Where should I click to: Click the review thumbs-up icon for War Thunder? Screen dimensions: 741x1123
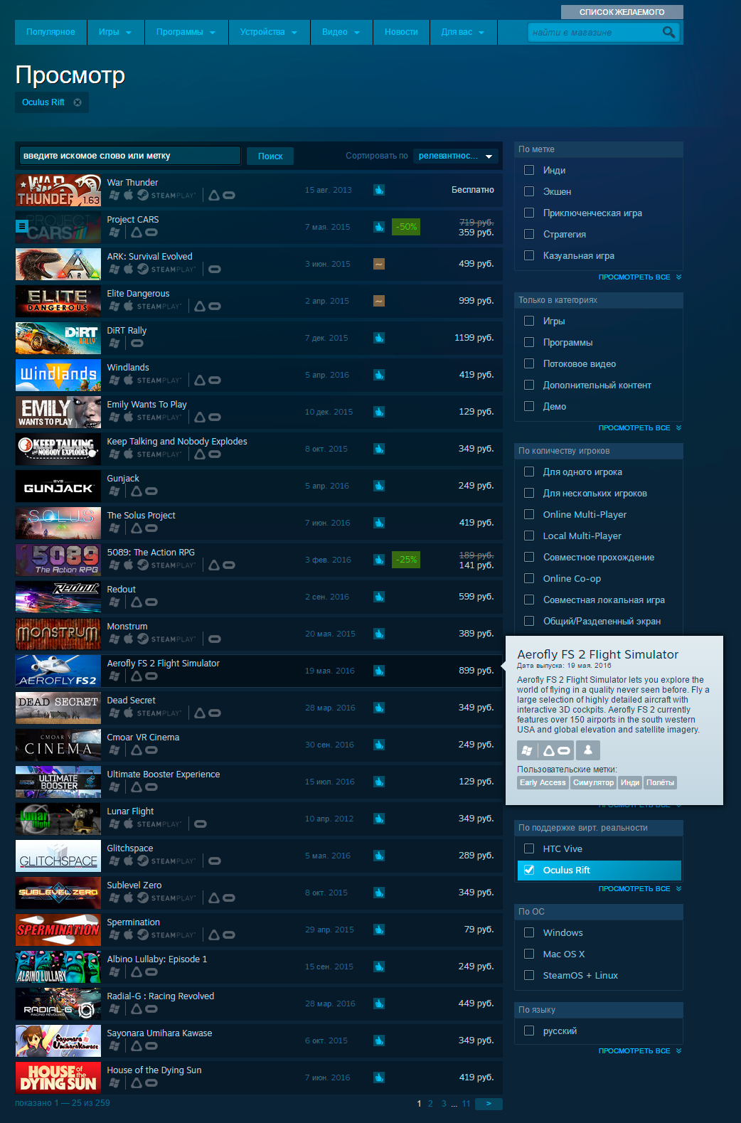(379, 190)
